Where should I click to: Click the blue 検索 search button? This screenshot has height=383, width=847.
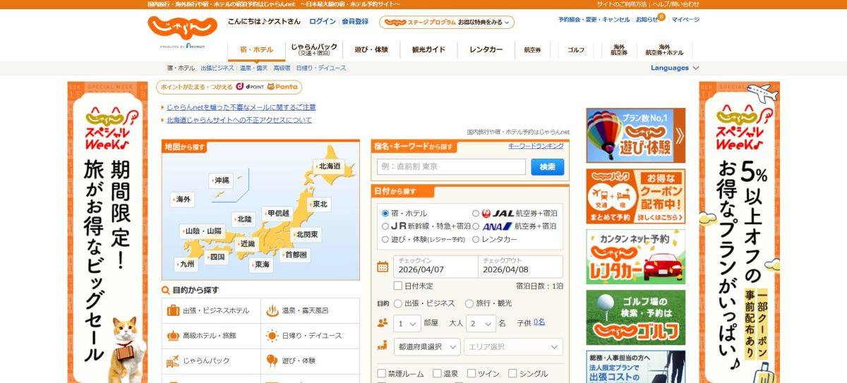(x=548, y=167)
